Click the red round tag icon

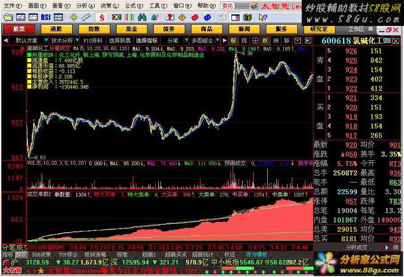(x=195, y=17)
